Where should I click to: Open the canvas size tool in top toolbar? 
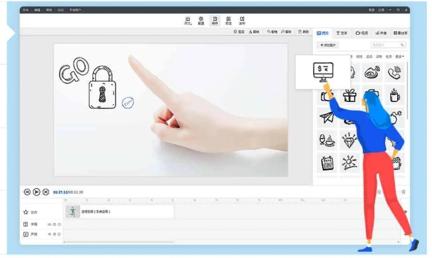[x=188, y=21]
